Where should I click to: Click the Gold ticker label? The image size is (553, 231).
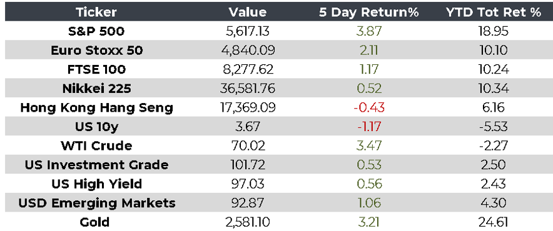(x=94, y=222)
